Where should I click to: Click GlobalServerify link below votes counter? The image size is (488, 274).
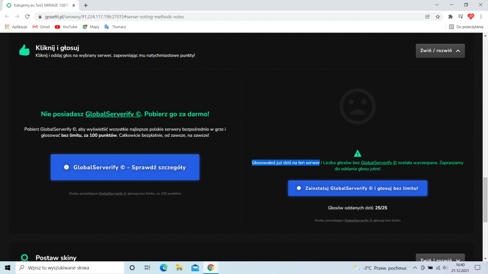click(358, 220)
